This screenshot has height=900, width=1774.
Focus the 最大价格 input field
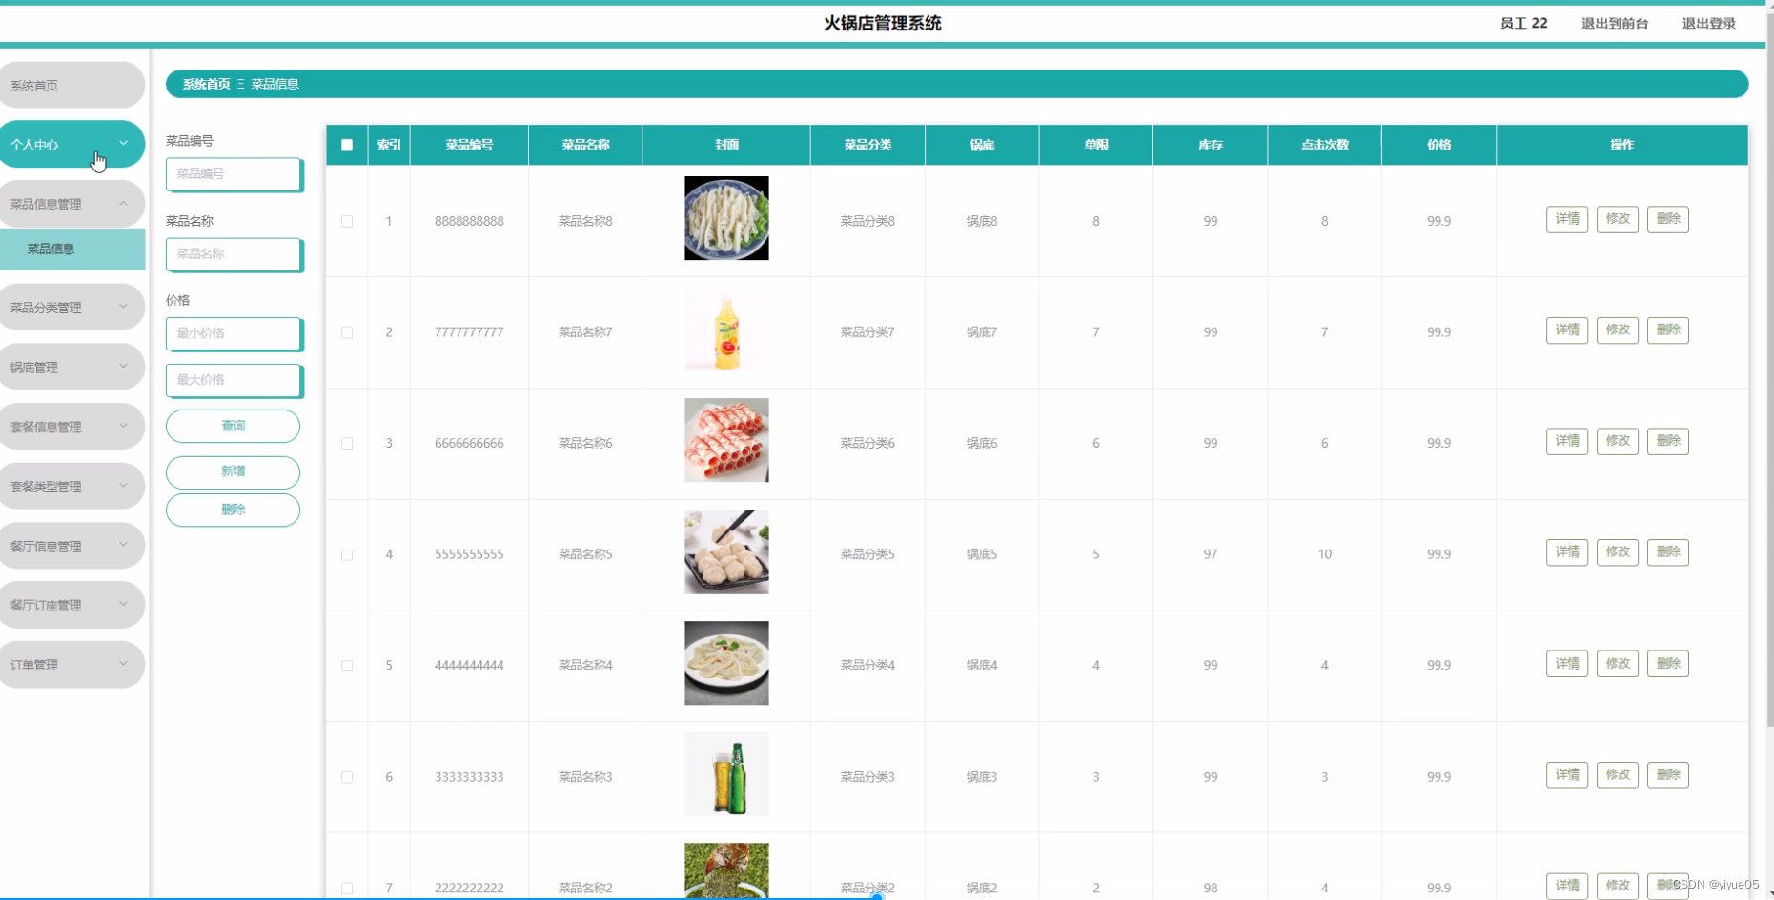click(234, 380)
